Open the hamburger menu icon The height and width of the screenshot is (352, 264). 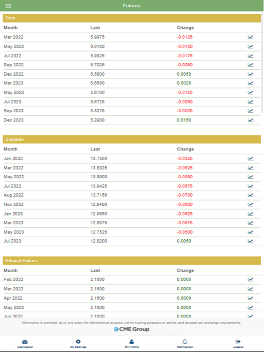pyautogui.click(x=8, y=6)
